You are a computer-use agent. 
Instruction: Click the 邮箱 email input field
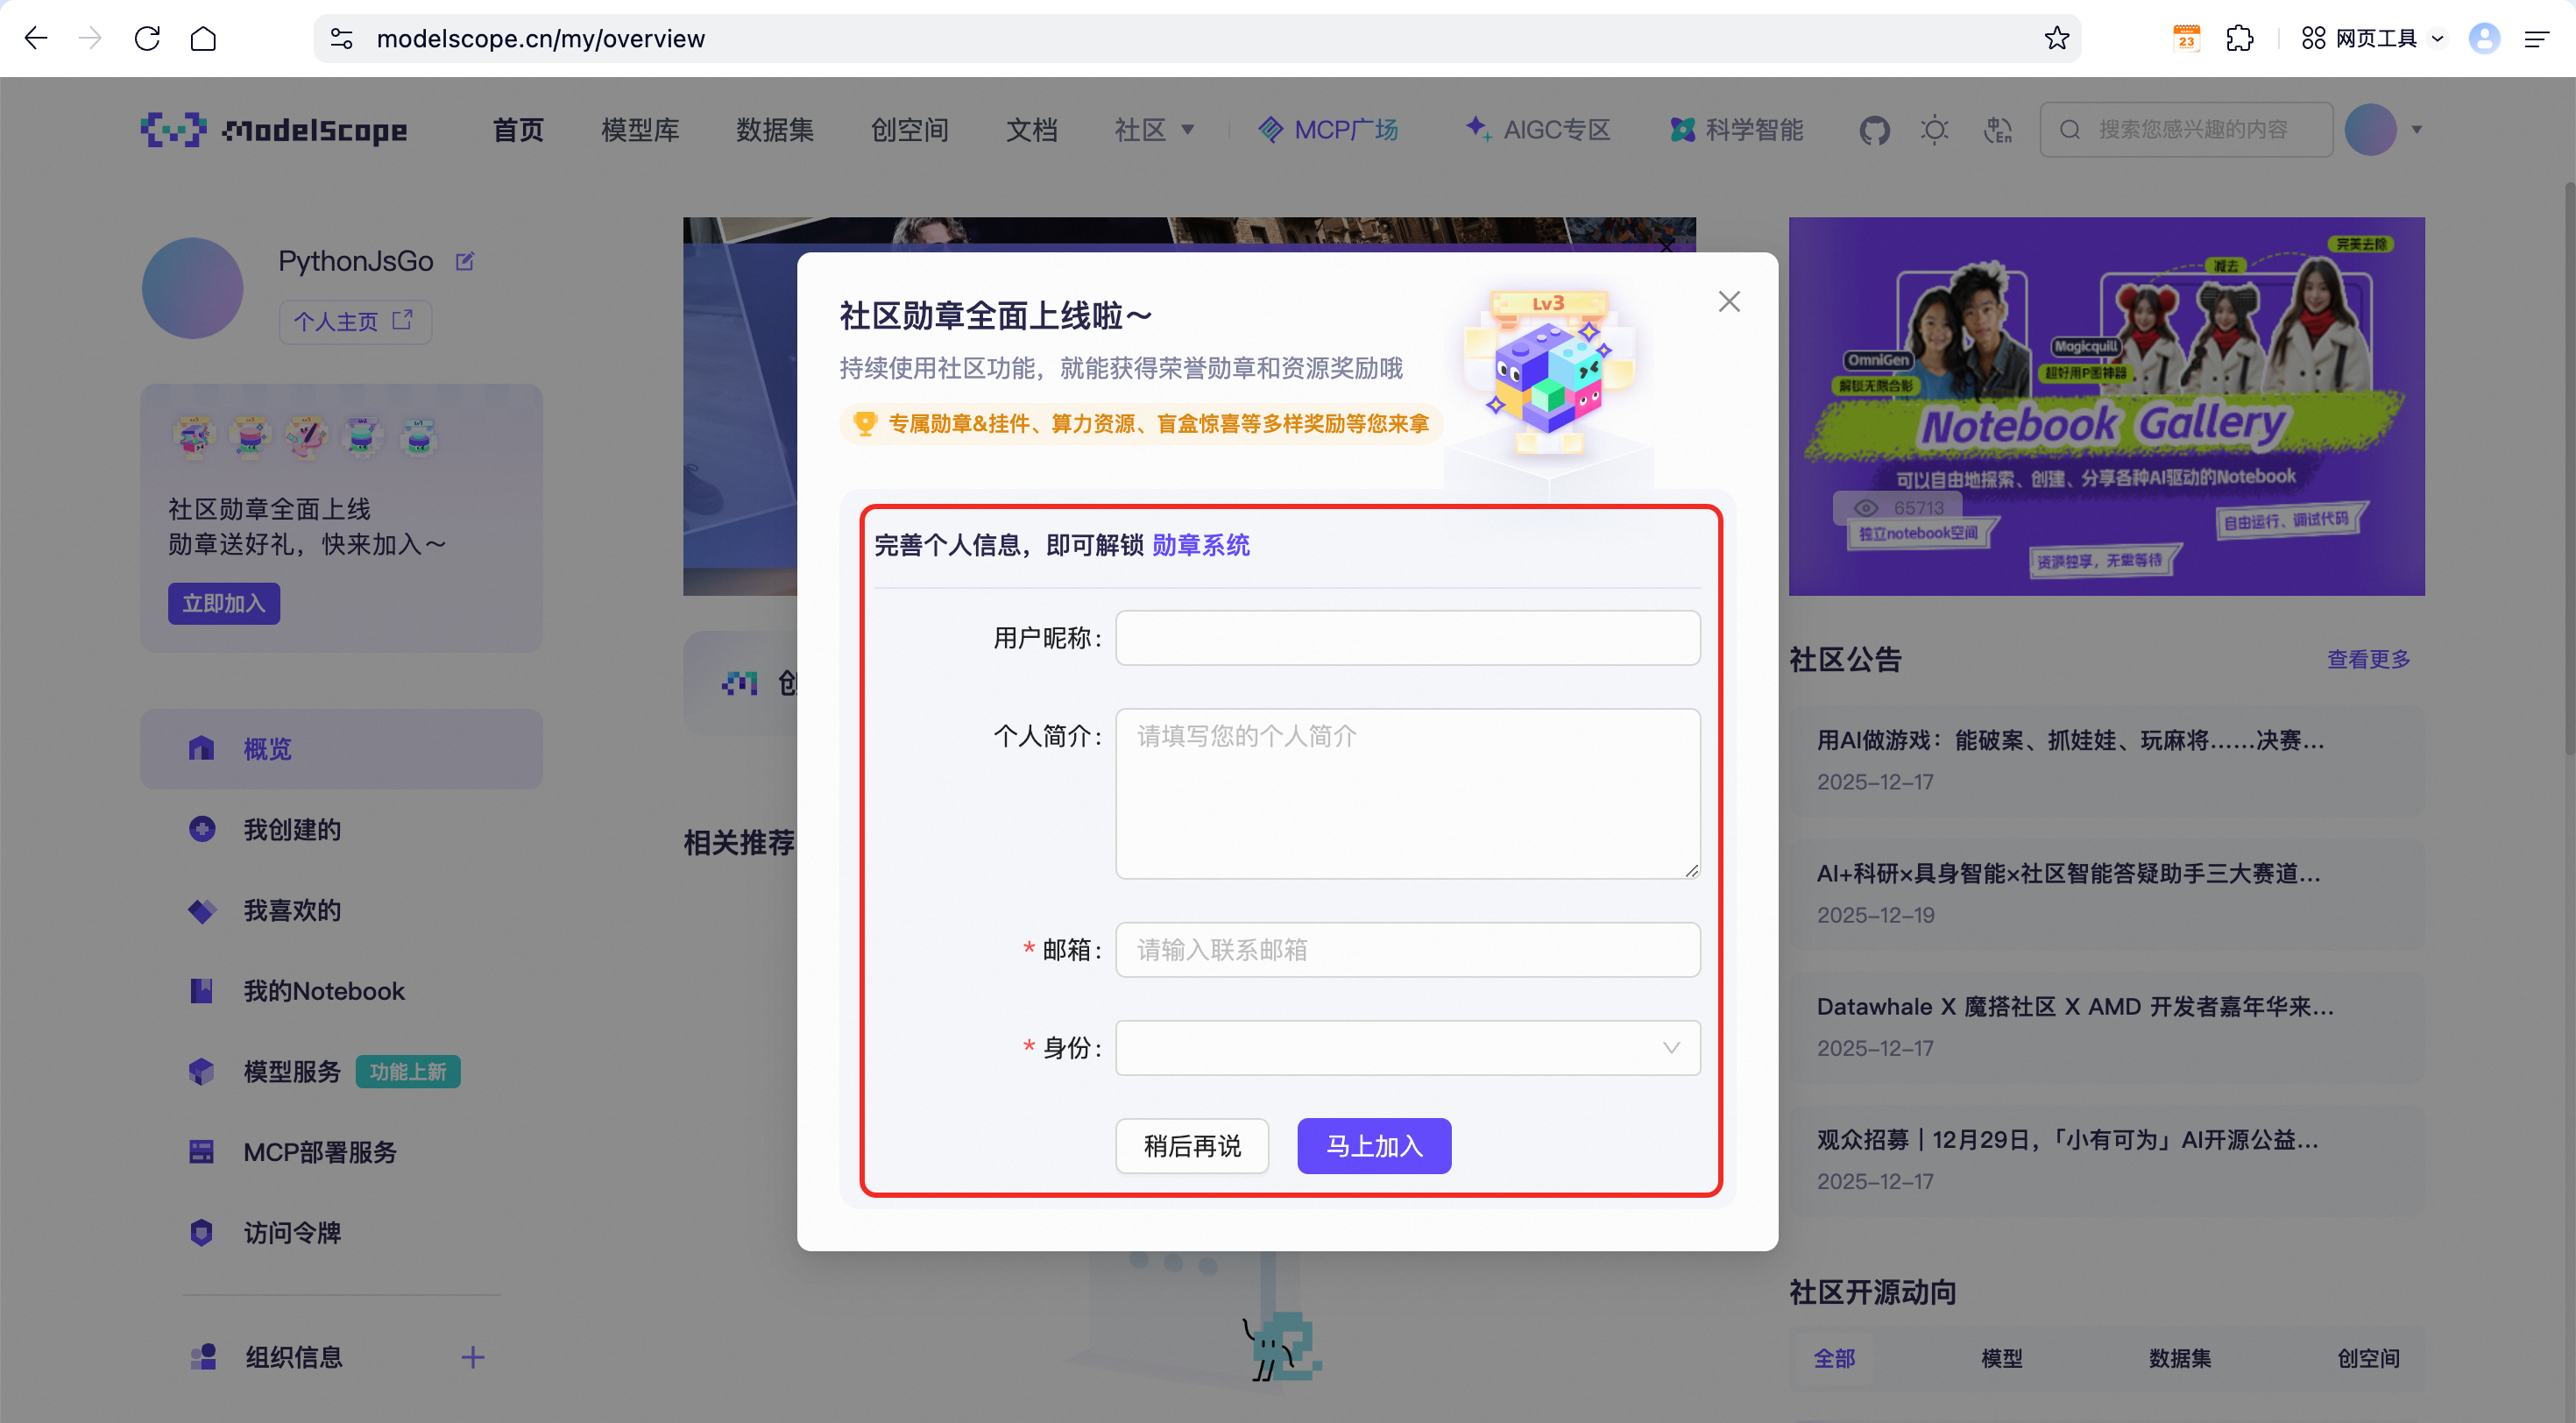[1407, 950]
